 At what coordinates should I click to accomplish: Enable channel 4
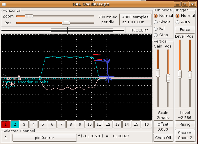[x=33, y=124]
